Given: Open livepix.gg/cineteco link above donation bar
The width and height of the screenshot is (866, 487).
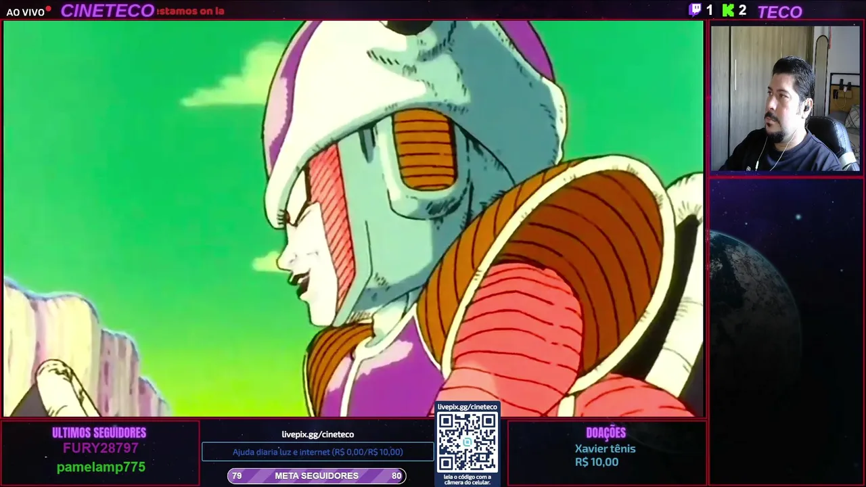Looking at the screenshot, I should (318, 434).
